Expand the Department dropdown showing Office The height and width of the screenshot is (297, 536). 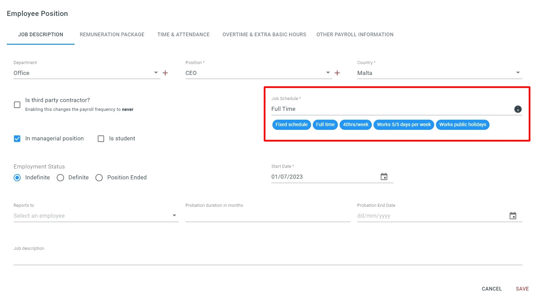coord(87,73)
